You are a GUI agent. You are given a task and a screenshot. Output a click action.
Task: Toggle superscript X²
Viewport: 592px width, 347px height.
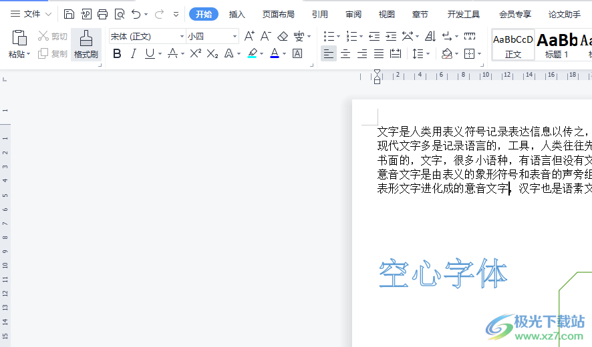[x=195, y=53]
